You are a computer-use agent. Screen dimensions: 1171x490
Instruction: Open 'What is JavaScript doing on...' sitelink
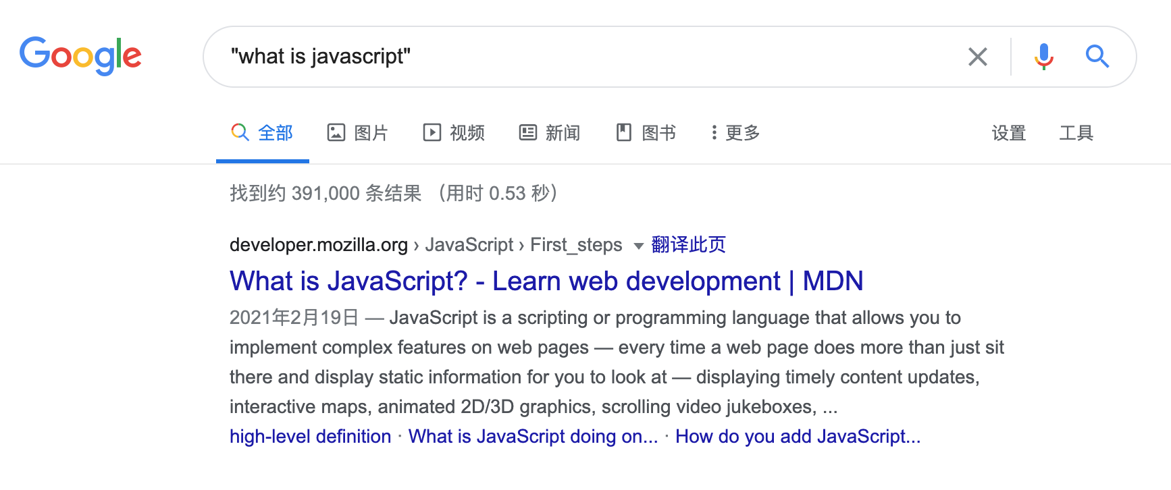[533, 437]
